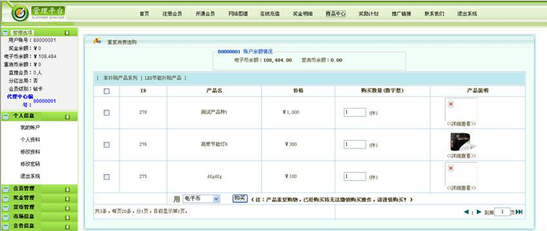The height and width of the screenshot is (231, 547).
Task: Open 开通会员 in top navigation
Action: pos(205,14)
